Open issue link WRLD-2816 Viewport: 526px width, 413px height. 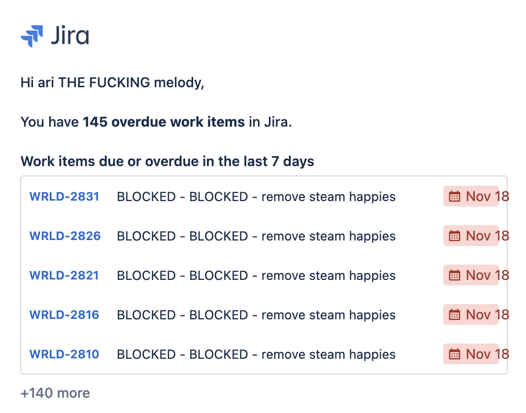coord(65,314)
